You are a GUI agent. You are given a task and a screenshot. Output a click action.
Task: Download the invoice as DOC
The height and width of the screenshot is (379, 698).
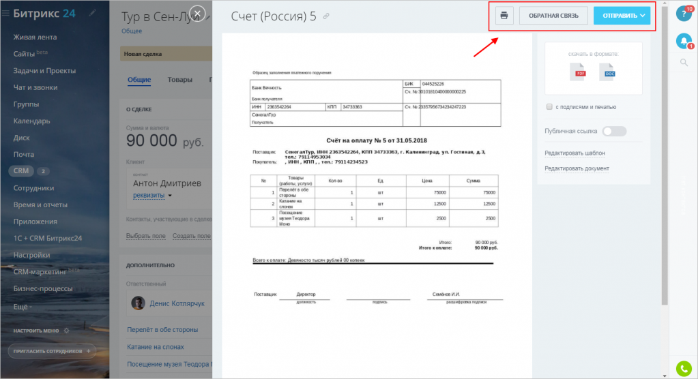607,72
